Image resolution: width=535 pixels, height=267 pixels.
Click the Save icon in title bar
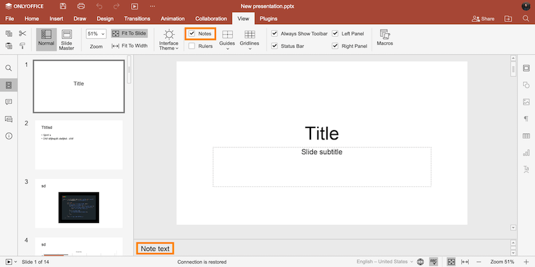(63, 6)
